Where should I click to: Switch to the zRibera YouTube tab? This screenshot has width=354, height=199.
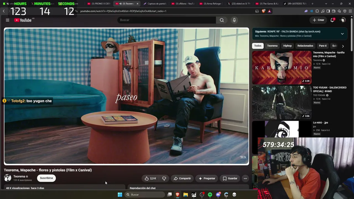[x=183, y=4]
